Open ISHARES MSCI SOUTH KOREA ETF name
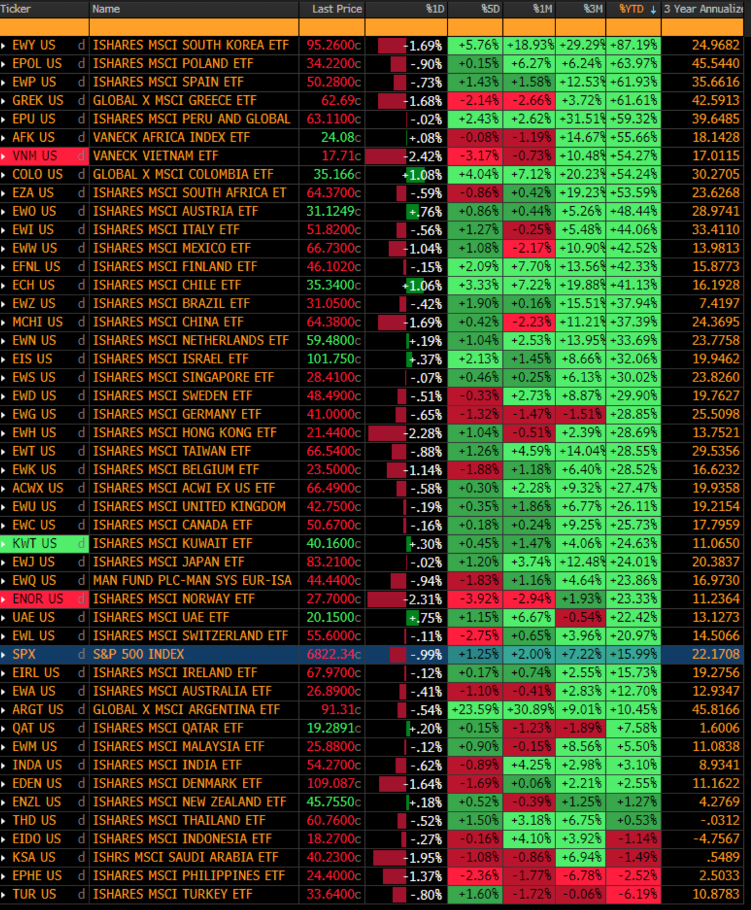Viewport: 751px width, 910px height. [x=191, y=45]
